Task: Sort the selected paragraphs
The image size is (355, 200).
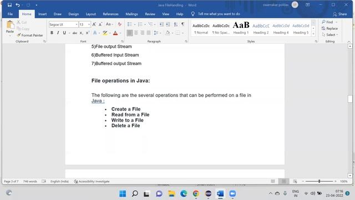Action: (176, 24)
